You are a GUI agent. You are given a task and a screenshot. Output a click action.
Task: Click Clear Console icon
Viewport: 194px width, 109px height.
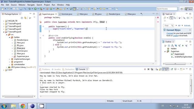pyautogui.click(x=156, y=69)
